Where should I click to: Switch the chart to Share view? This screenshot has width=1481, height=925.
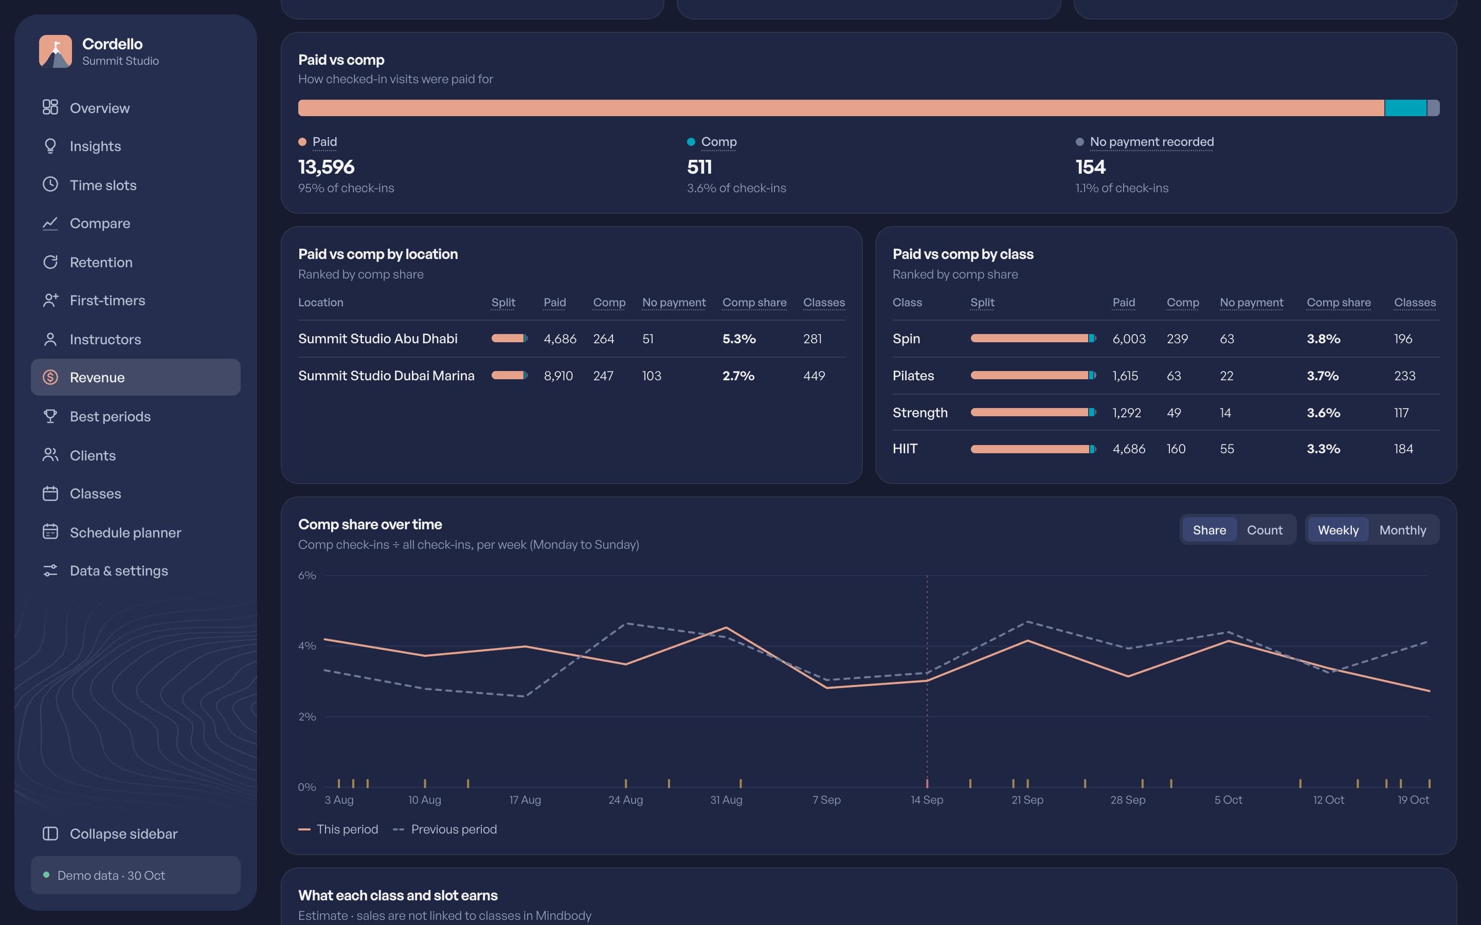click(1209, 530)
